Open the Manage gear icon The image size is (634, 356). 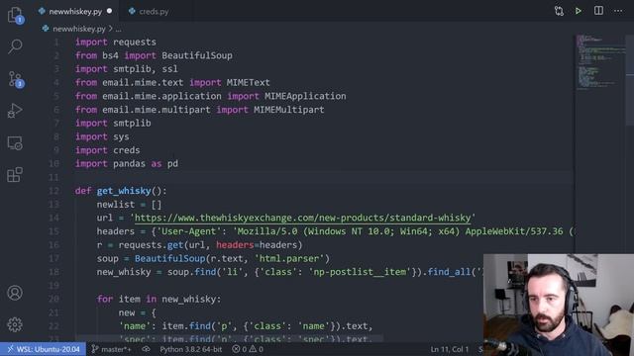click(x=15, y=324)
